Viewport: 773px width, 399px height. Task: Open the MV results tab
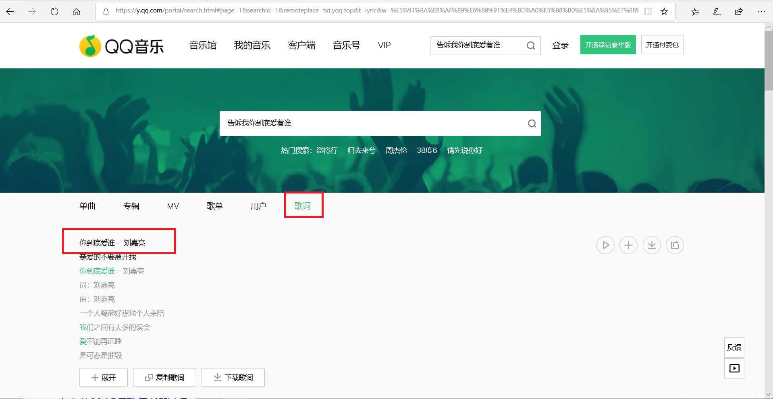(x=172, y=206)
